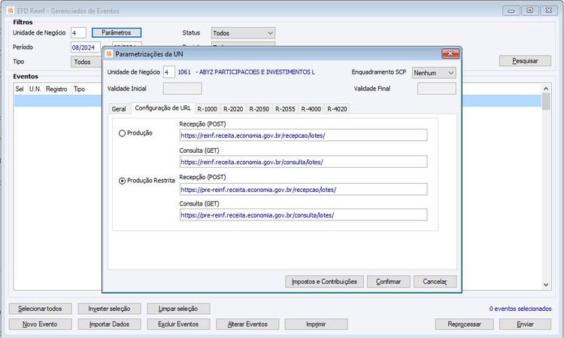Viewport: 564px width, 338px height.
Task: Click the Parametrizações da UN dialog icon
Action: point(109,54)
